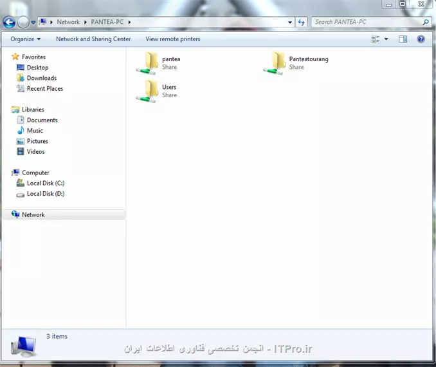Select the Users shared folder icon
The height and width of the screenshot is (367, 436).
[x=147, y=91]
